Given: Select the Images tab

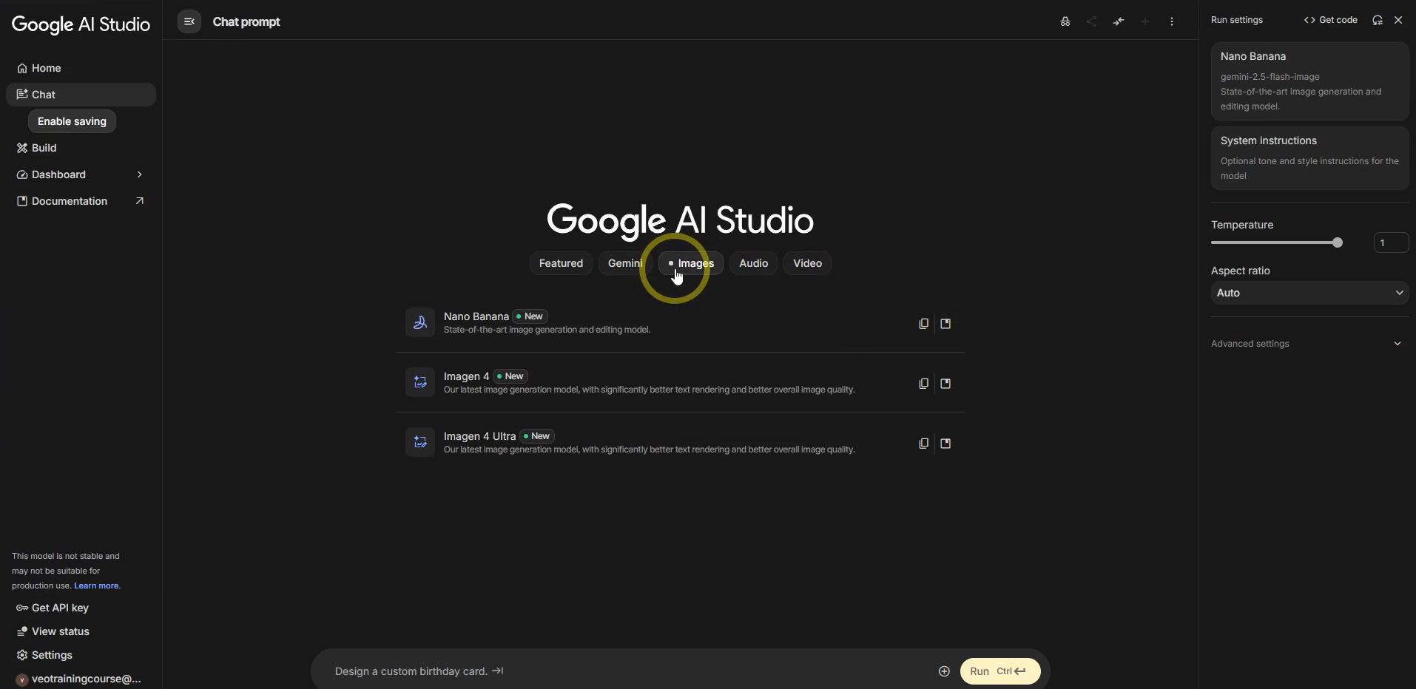Looking at the screenshot, I should coord(691,263).
